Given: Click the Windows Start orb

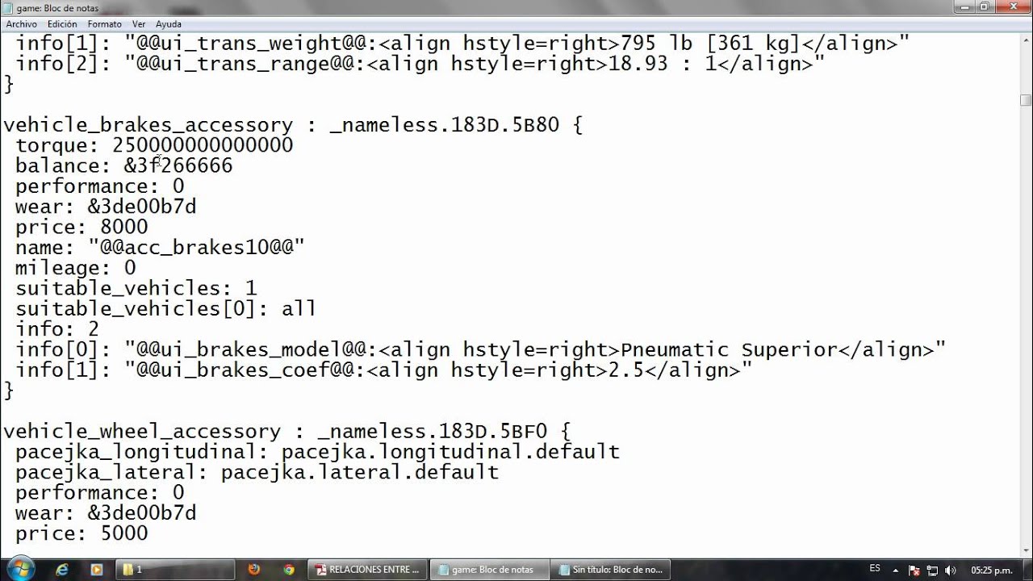Looking at the screenshot, I should [x=19, y=568].
